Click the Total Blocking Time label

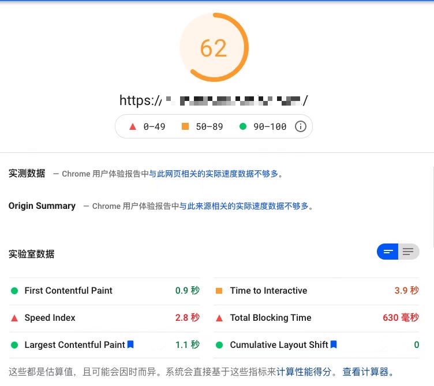pyautogui.click(x=270, y=318)
